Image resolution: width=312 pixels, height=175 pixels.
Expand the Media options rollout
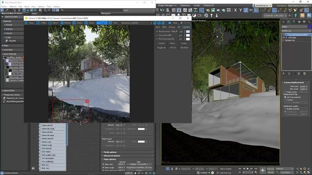tap(128, 152)
